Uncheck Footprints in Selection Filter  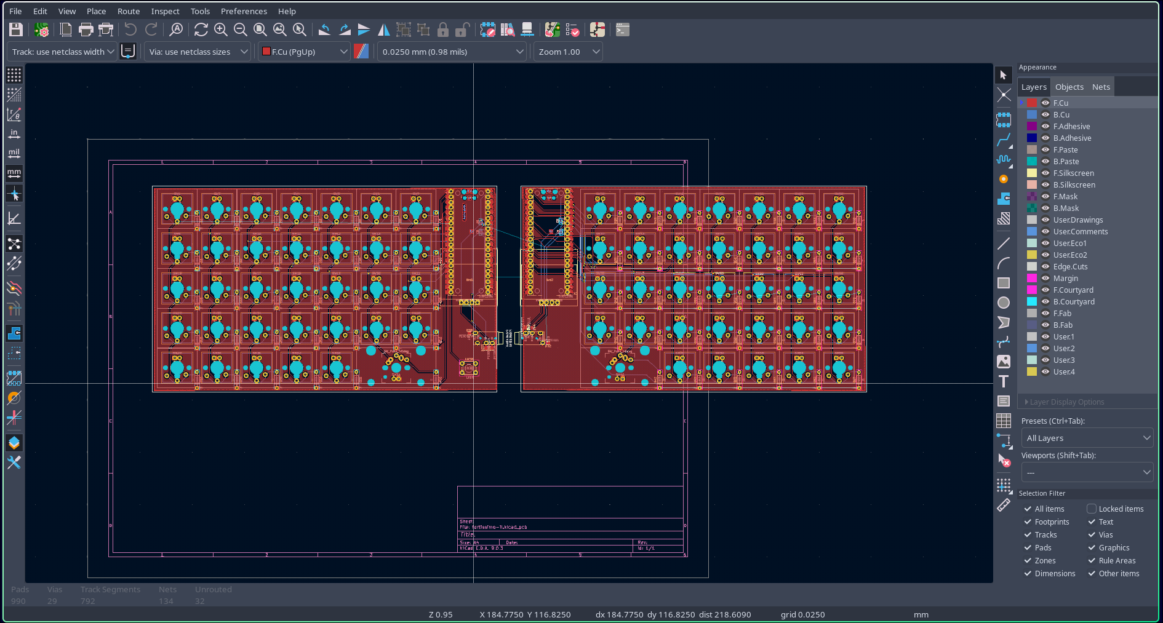coord(1028,522)
